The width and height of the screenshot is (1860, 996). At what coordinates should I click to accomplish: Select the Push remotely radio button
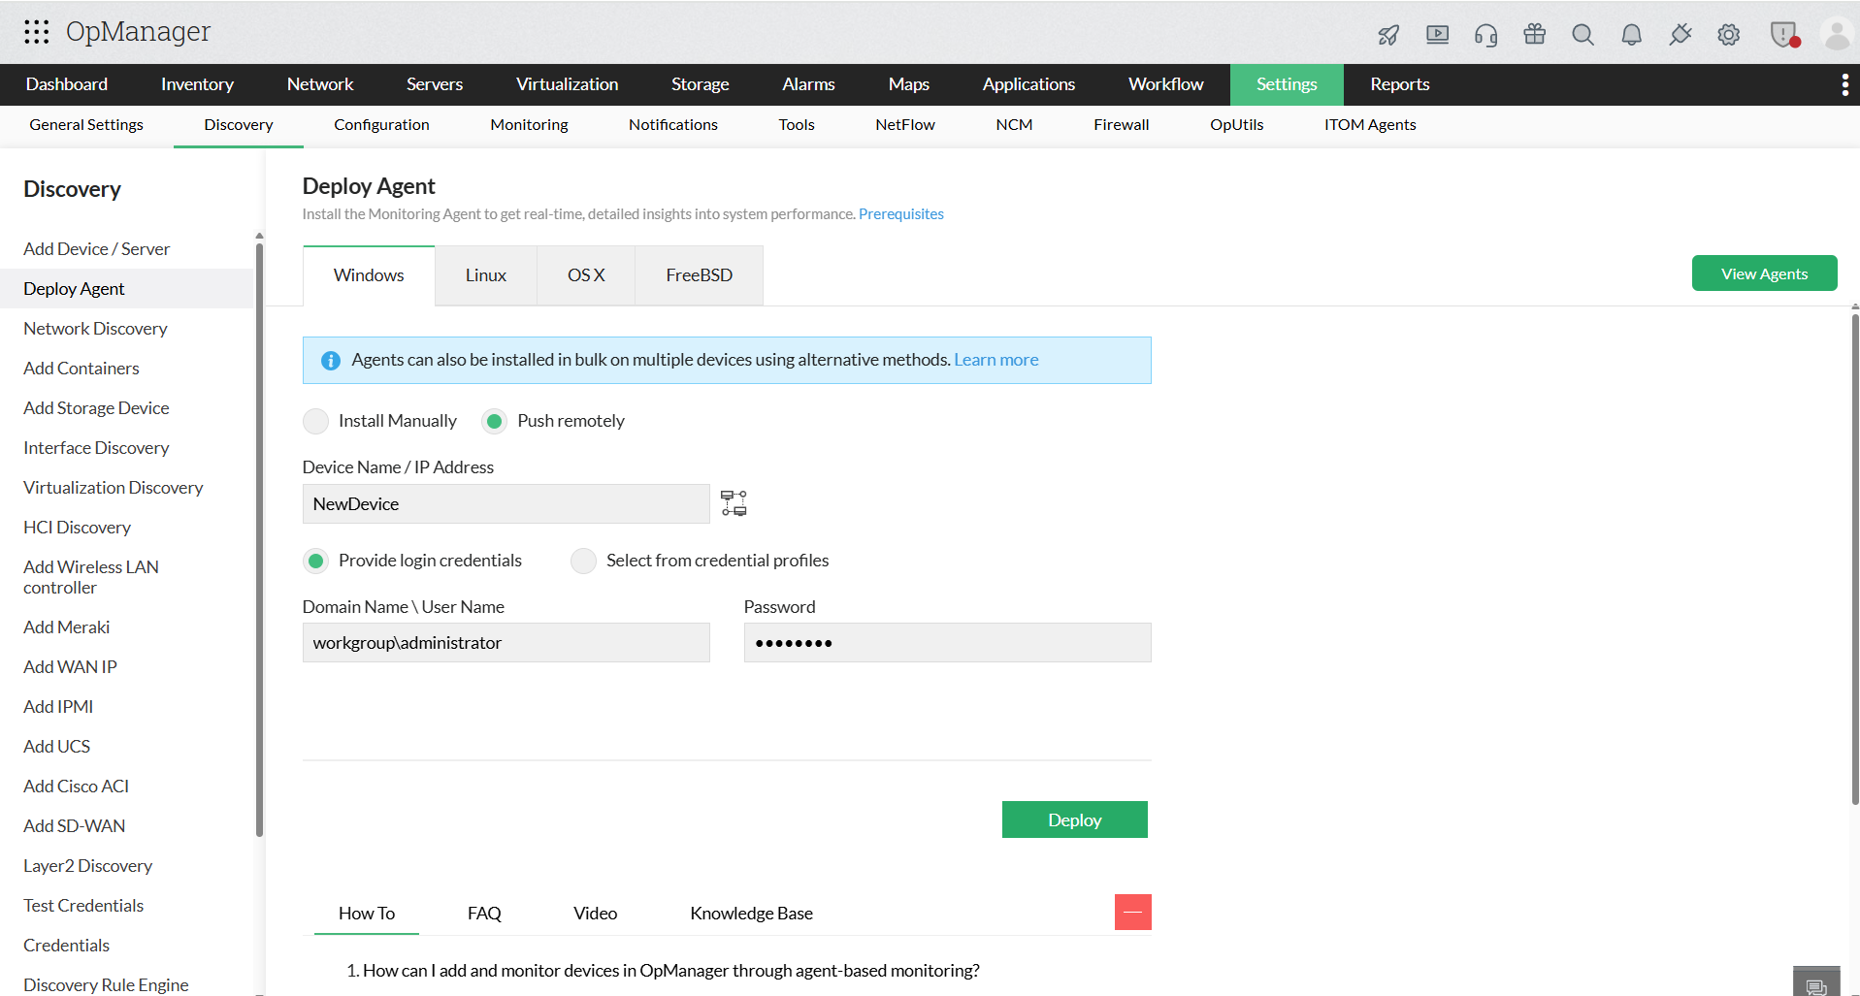click(x=494, y=421)
